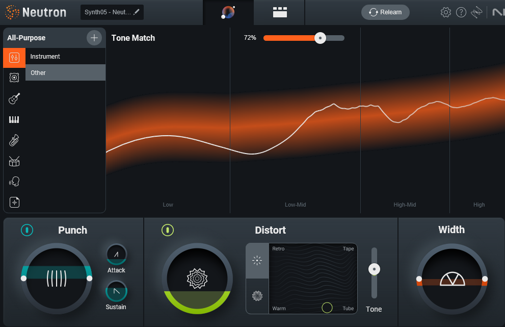The height and width of the screenshot is (327, 505).
Task: Select the Guitar category icon
Action: (14, 98)
